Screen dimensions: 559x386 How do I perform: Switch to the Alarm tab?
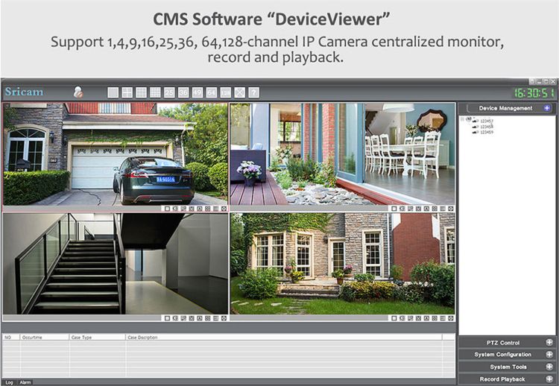(25, 382)
